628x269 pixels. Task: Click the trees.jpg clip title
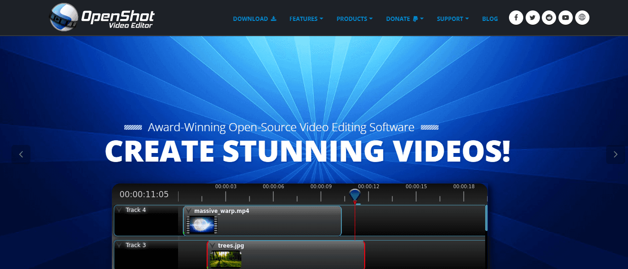click(x=231, y=246)
